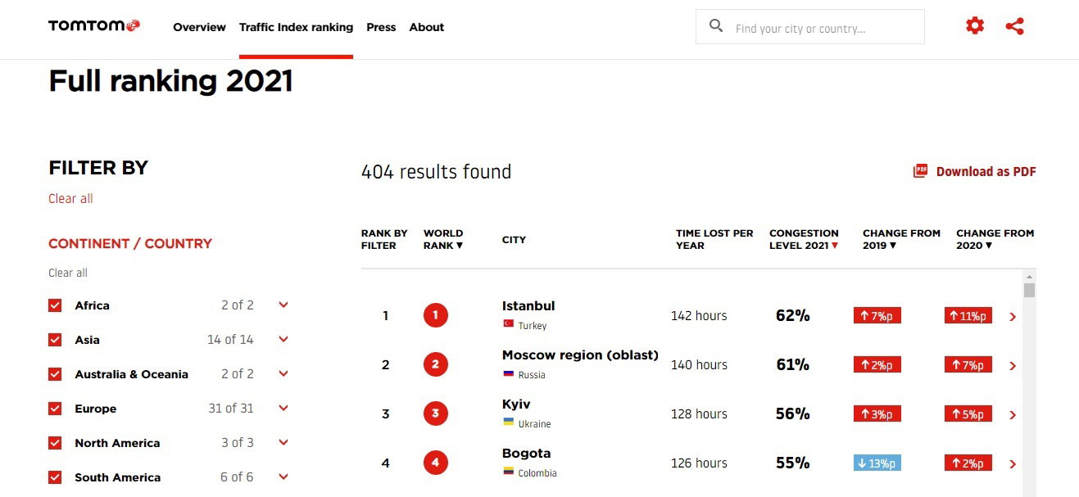Click the 404 results found text
This screenshot has height=497, width=1079.
coord(436,172)
